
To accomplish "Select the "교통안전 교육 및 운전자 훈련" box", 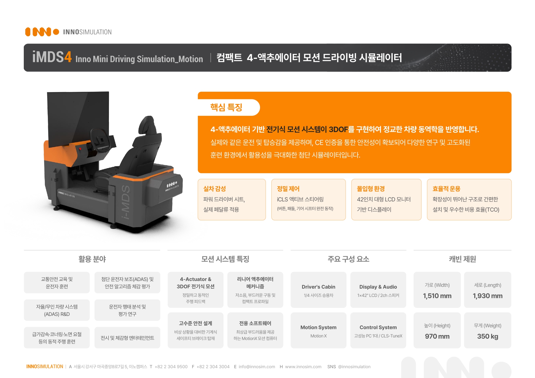I will (57, 283).
